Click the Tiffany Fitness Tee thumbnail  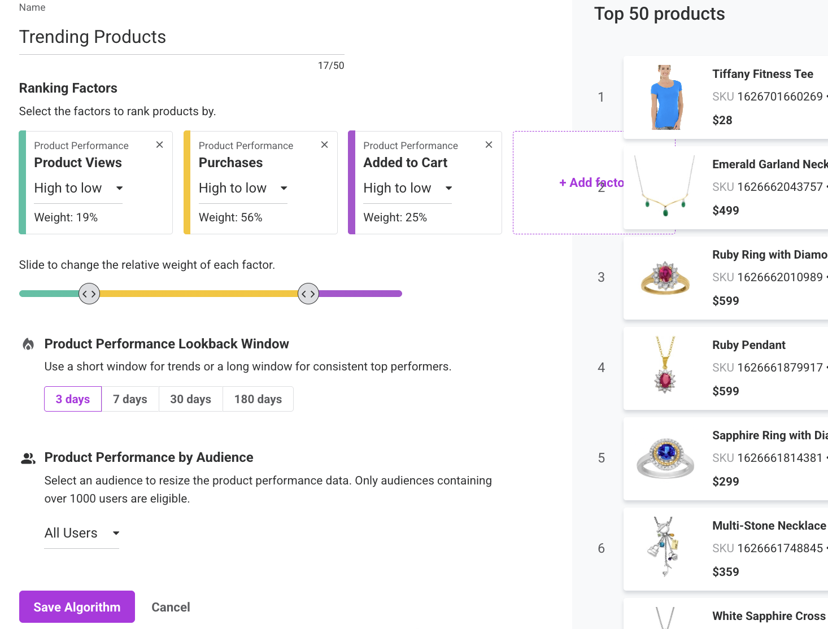pyautogui.click(x=666, y=97)
